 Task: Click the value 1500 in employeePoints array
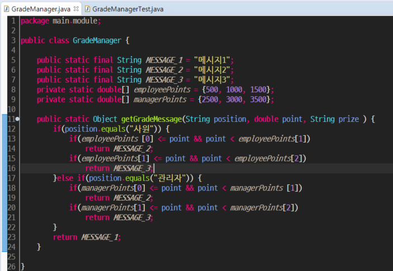click(258, 89)
